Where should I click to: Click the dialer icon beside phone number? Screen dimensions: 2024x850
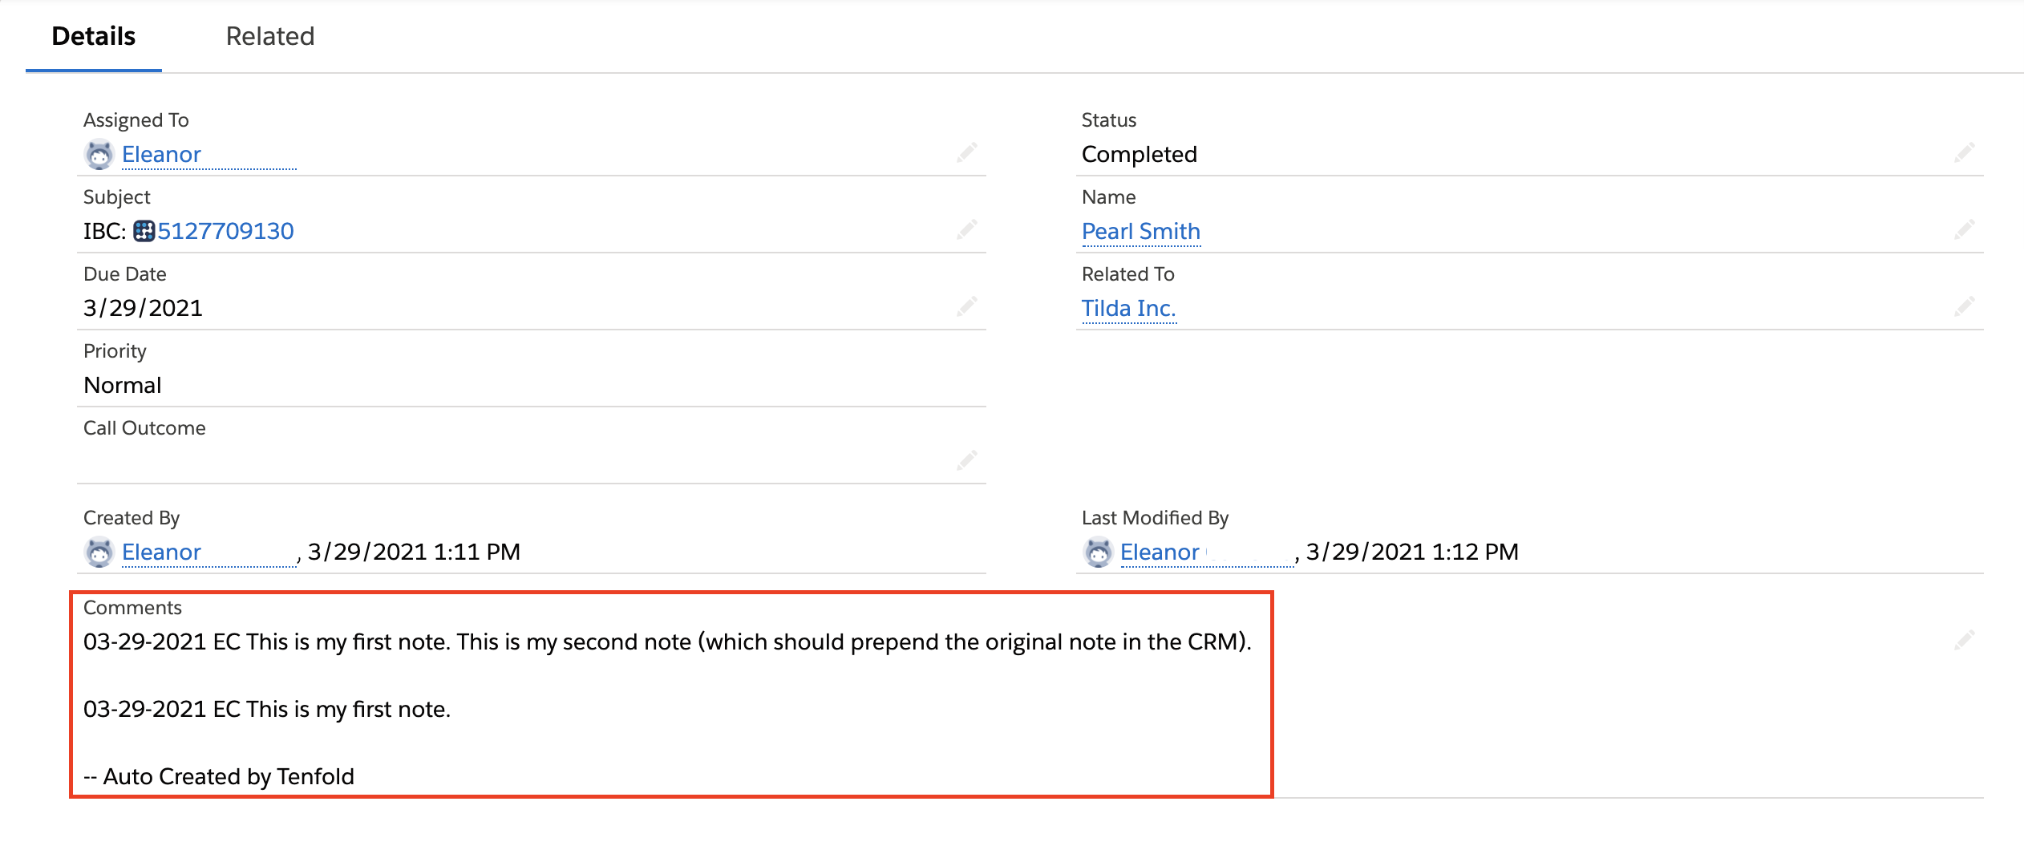pos(144,231)
